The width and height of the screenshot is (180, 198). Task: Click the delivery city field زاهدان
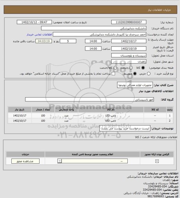point(129,62)
